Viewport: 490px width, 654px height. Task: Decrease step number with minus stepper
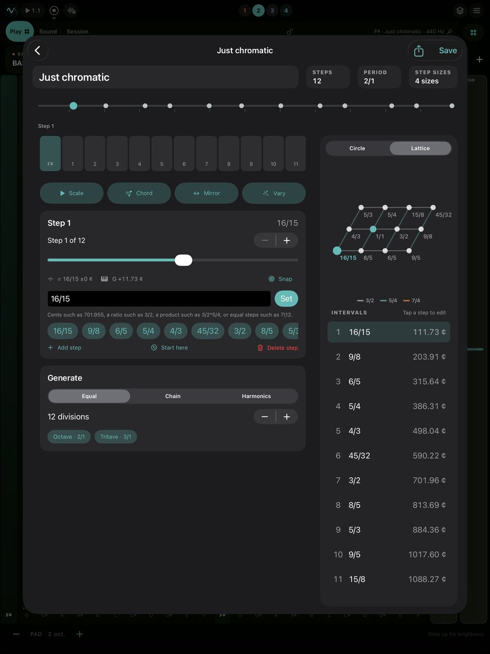(x=265, y=240)
